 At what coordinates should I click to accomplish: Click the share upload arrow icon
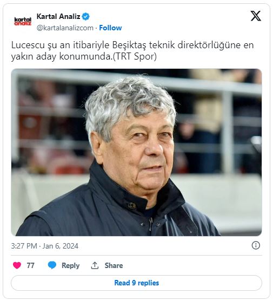[x=95, y=265]
